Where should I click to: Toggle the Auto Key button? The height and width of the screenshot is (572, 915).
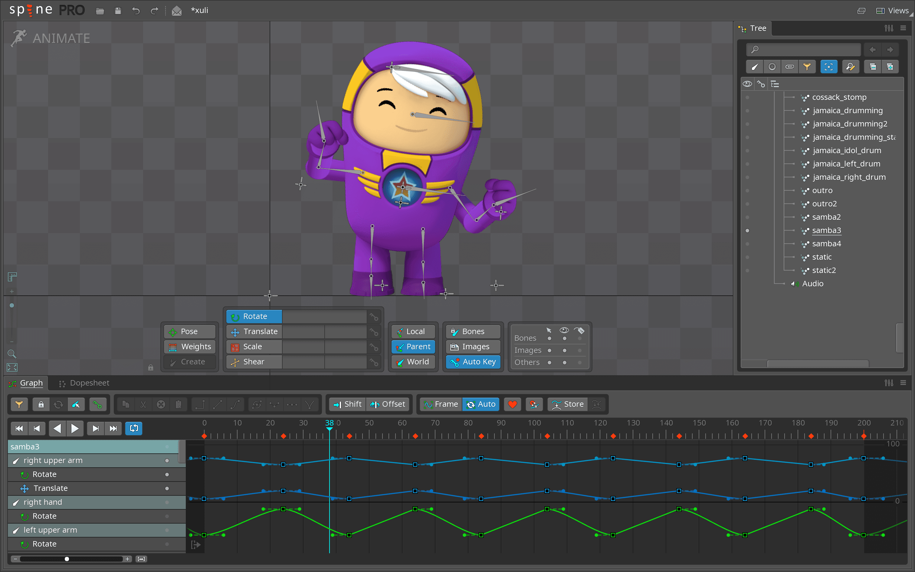[473, 362]
